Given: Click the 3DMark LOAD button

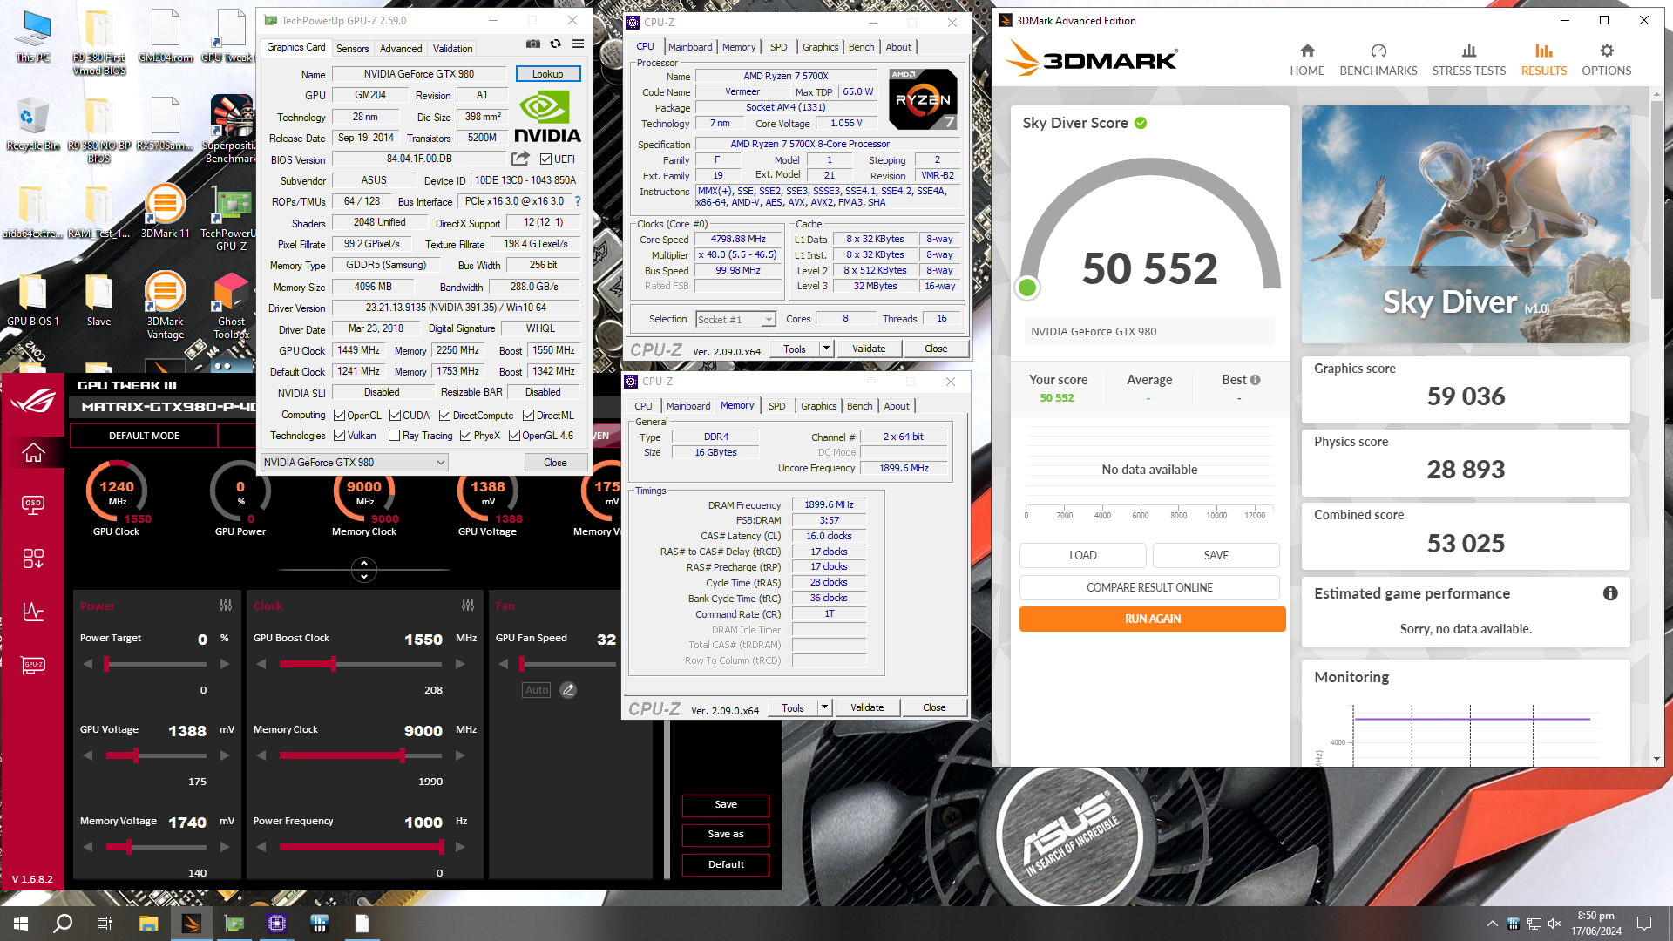Looking at the screenshot, I should point(1083,556).
